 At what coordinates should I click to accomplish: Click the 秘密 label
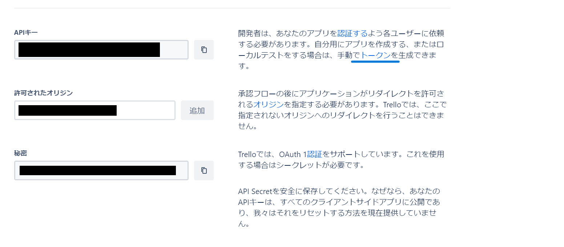click(x=20, y=153)
